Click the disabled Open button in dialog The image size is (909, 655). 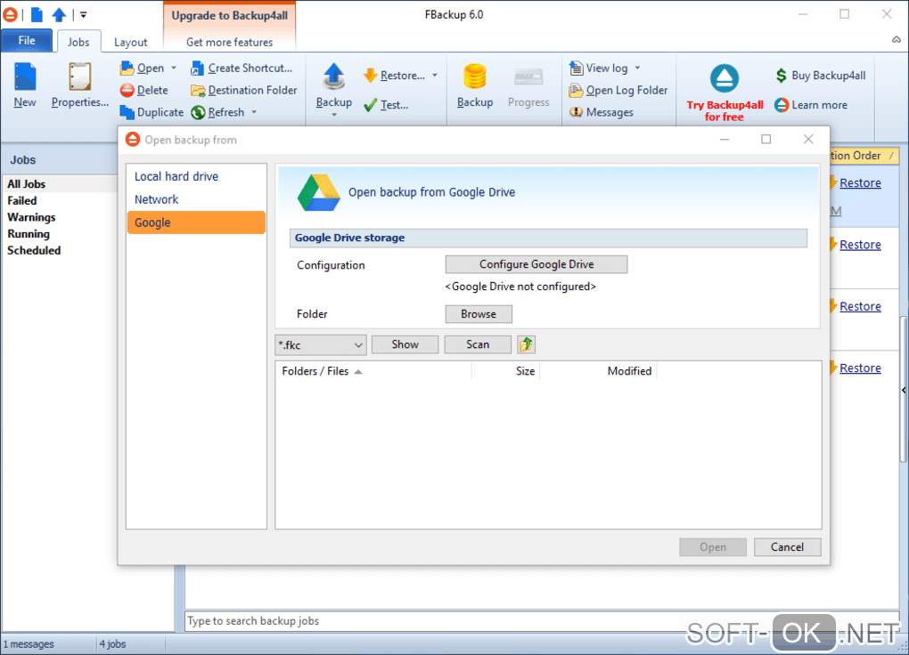(x=712, y=547)
